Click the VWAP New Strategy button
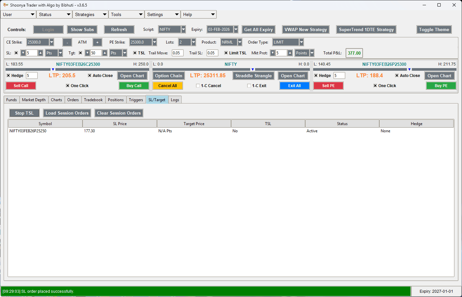 click(306, 29)
